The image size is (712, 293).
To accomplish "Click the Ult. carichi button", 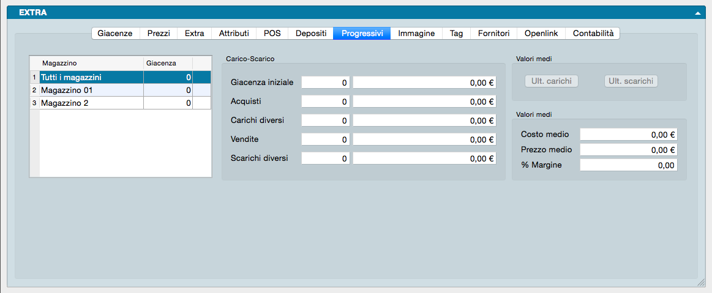I will [551, 81].
